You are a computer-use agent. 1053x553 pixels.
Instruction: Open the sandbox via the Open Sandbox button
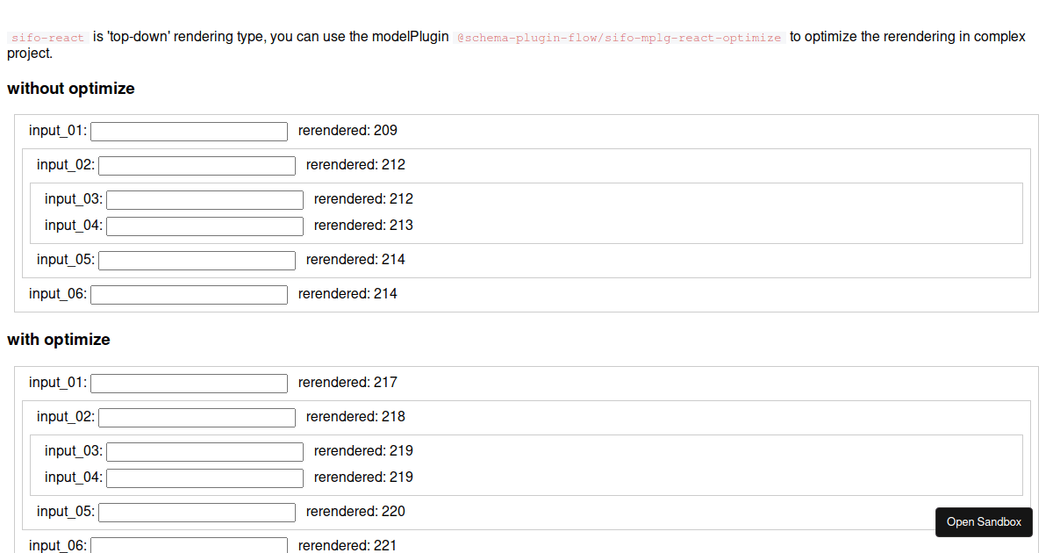[984, 521]
